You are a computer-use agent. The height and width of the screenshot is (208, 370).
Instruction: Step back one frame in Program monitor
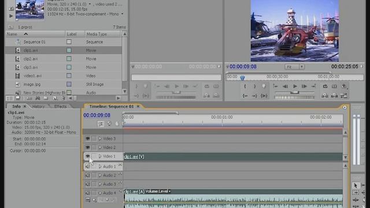click(285, 86)
